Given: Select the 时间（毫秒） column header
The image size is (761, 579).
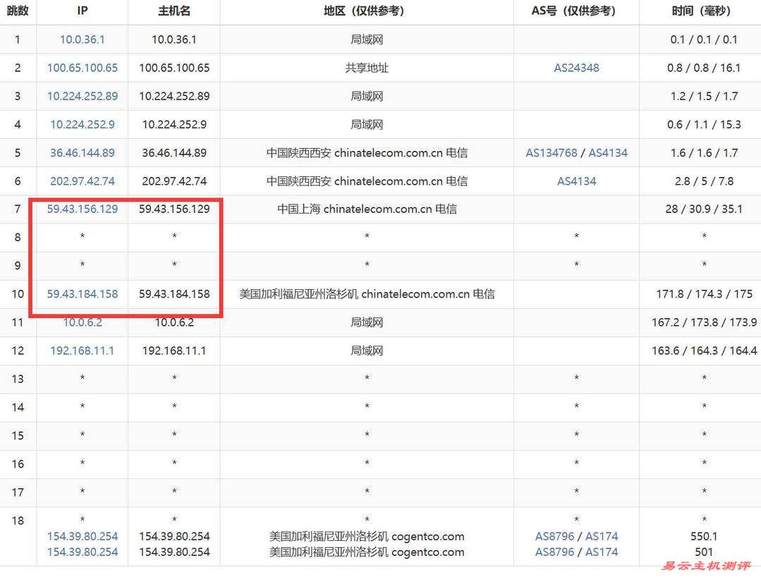Looking at the screenshot, I should pos(700,11).
